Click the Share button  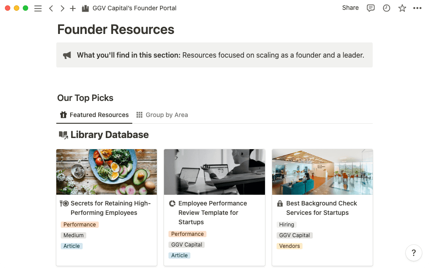(x=350, y=8)
